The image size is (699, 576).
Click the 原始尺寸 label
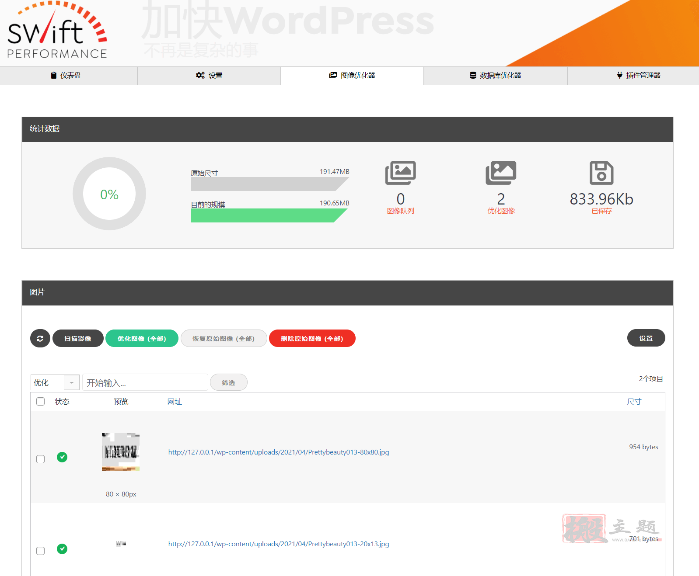pyautogui.click(x=204, y=173)
